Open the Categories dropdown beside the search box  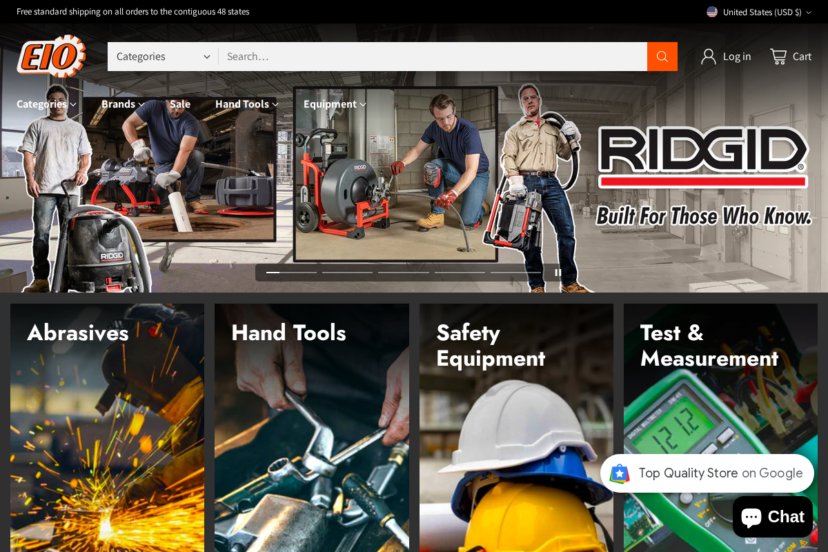coord(162,56)
